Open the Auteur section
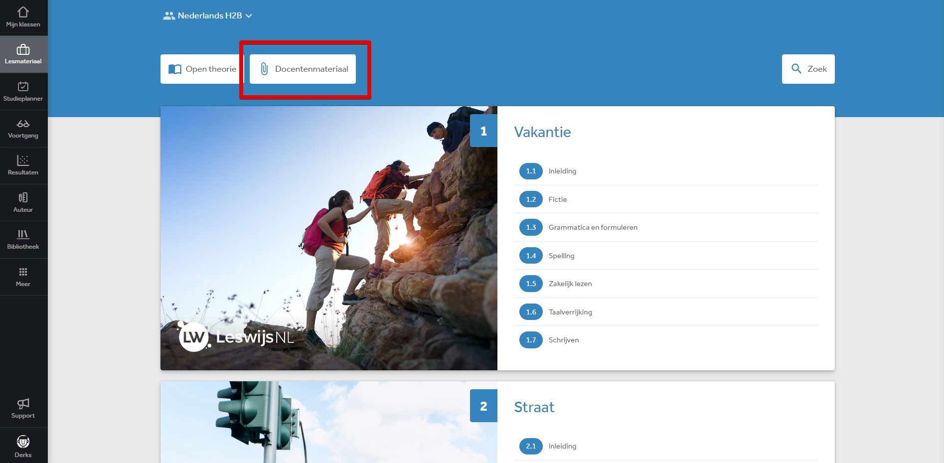 tap(23, 203)
